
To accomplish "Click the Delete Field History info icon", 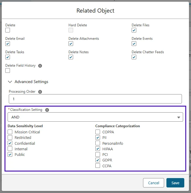I will [40, 66].
